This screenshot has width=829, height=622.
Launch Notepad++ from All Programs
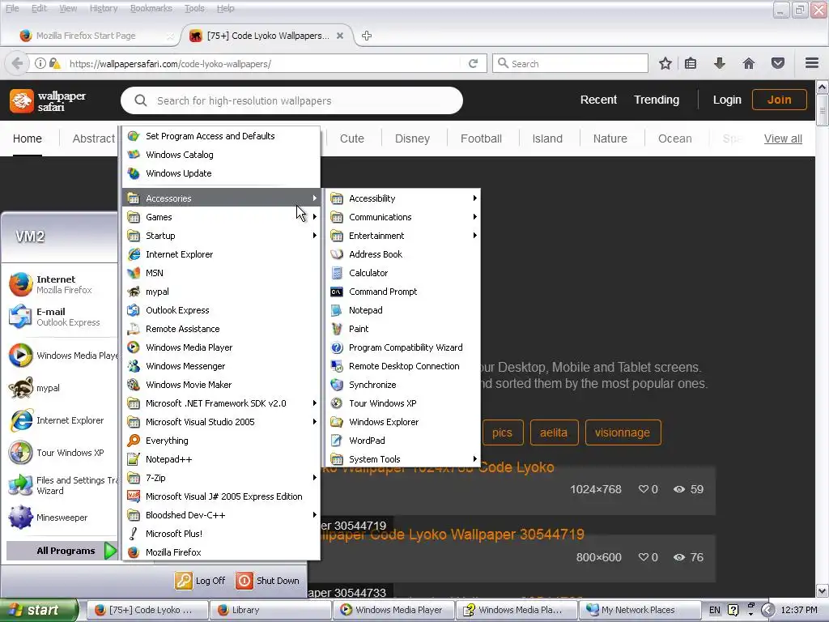221,459
